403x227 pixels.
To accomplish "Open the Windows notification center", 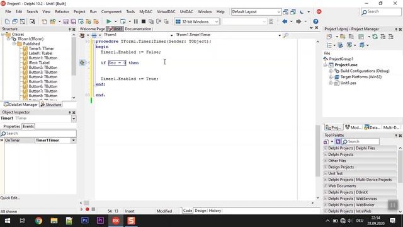I will 392,221.
